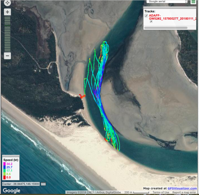Click the magenta 34.2 speed color swatch
Viewport: 199px width, 195px height.
coord(5,164)
